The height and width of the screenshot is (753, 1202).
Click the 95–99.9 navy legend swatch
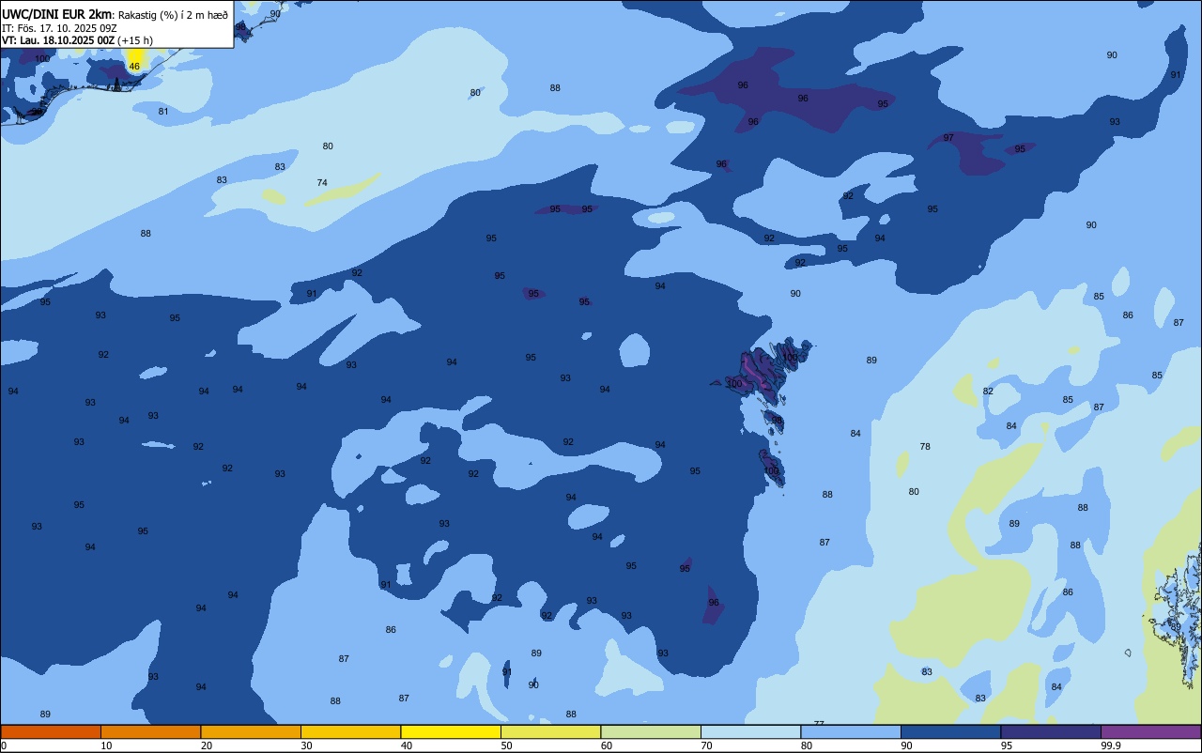pyautogui.click(x=1051, y=731)
